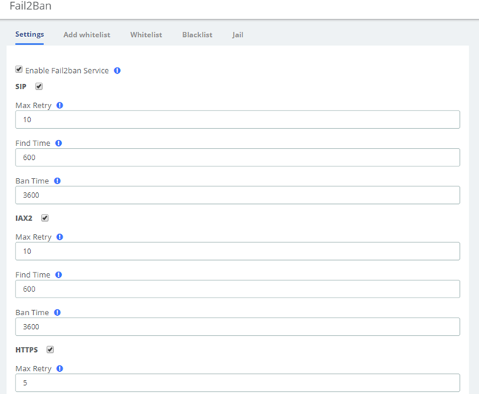The image size is (479, 394).
Task: Click the IAX2 section label
Action: click(x=24, y=218)
